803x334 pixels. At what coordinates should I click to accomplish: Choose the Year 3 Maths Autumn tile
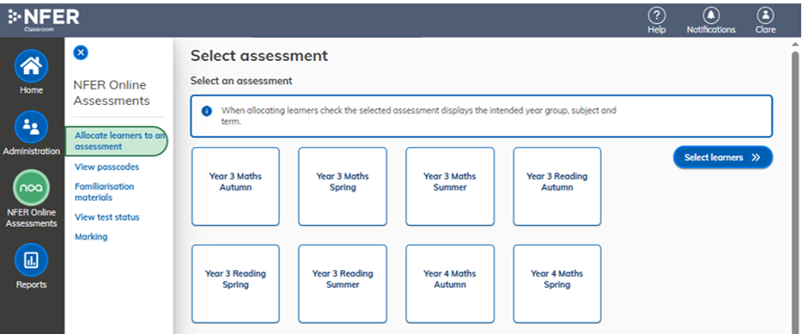click(x=235, y=186)
